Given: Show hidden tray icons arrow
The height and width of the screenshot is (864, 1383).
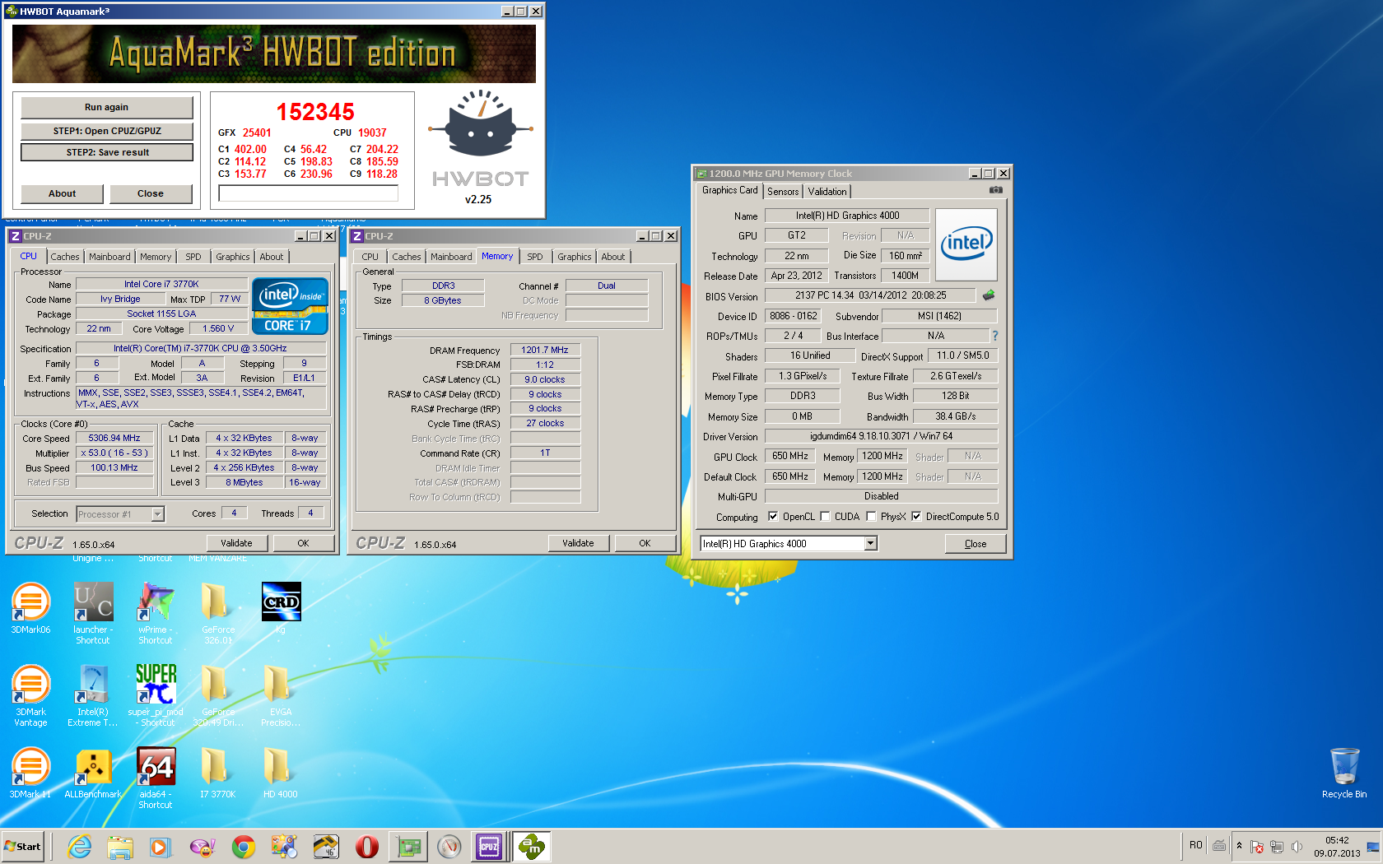Looking at the screenshot, I should click(x=1239, y=846).
